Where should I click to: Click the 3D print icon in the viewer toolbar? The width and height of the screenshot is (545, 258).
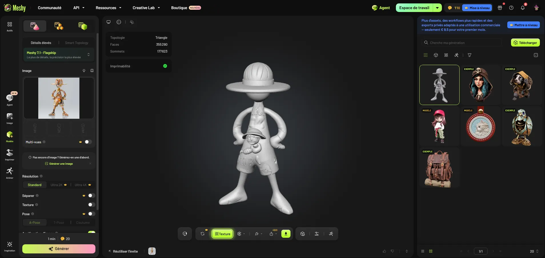point(317,234)
